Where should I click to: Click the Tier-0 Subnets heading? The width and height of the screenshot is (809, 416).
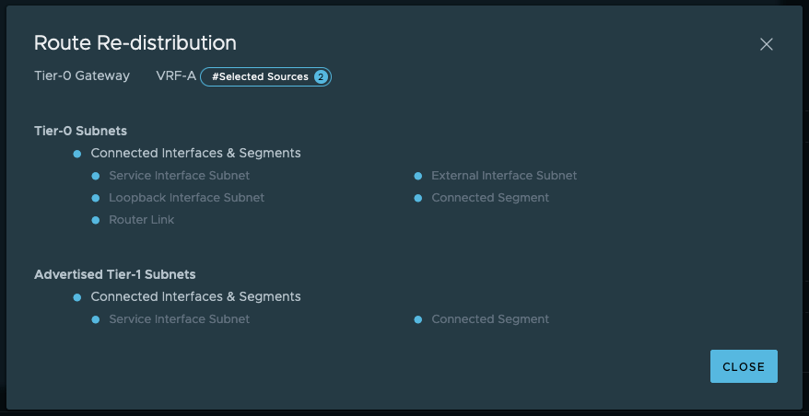click(80, 131)
